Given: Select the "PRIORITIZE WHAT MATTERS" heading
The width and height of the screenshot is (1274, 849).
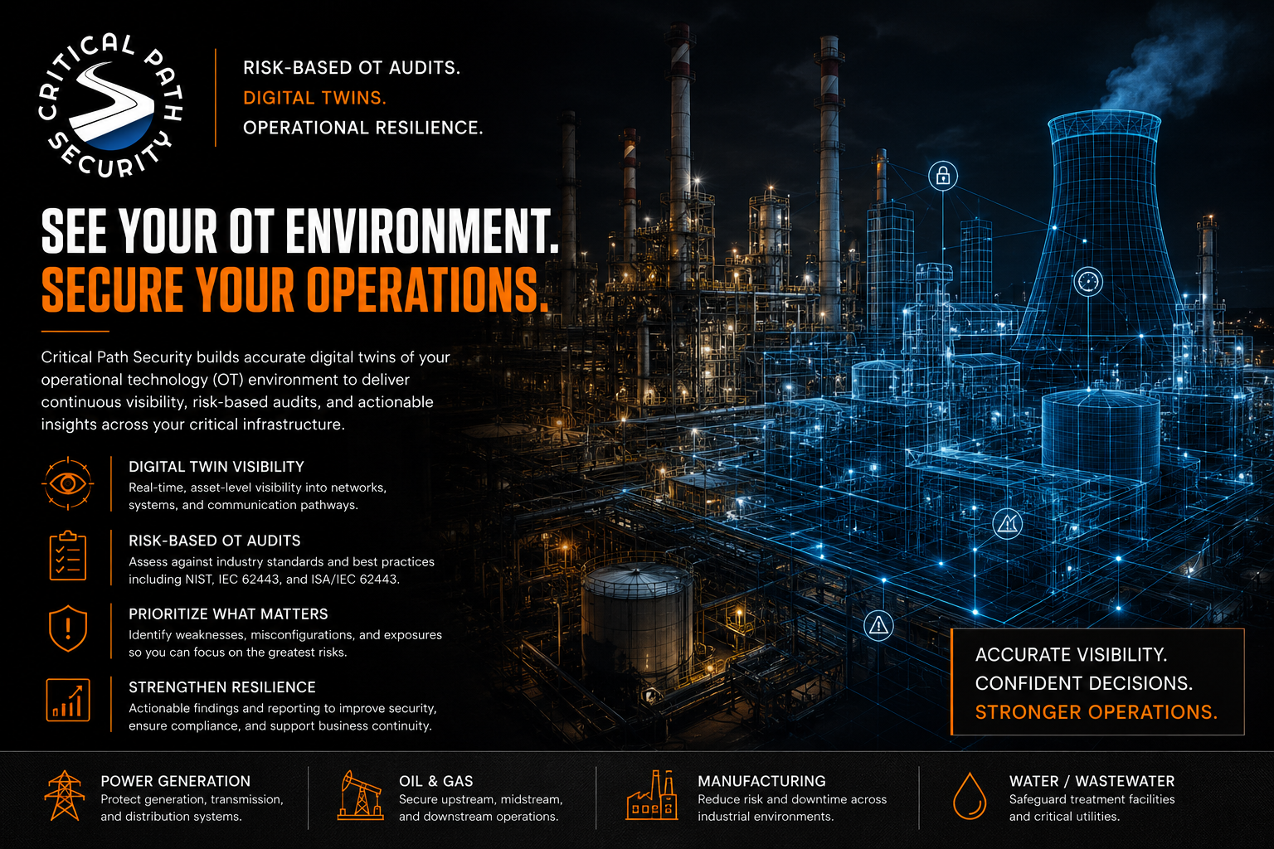Looking at the screenshot, I should click(228, 614).
